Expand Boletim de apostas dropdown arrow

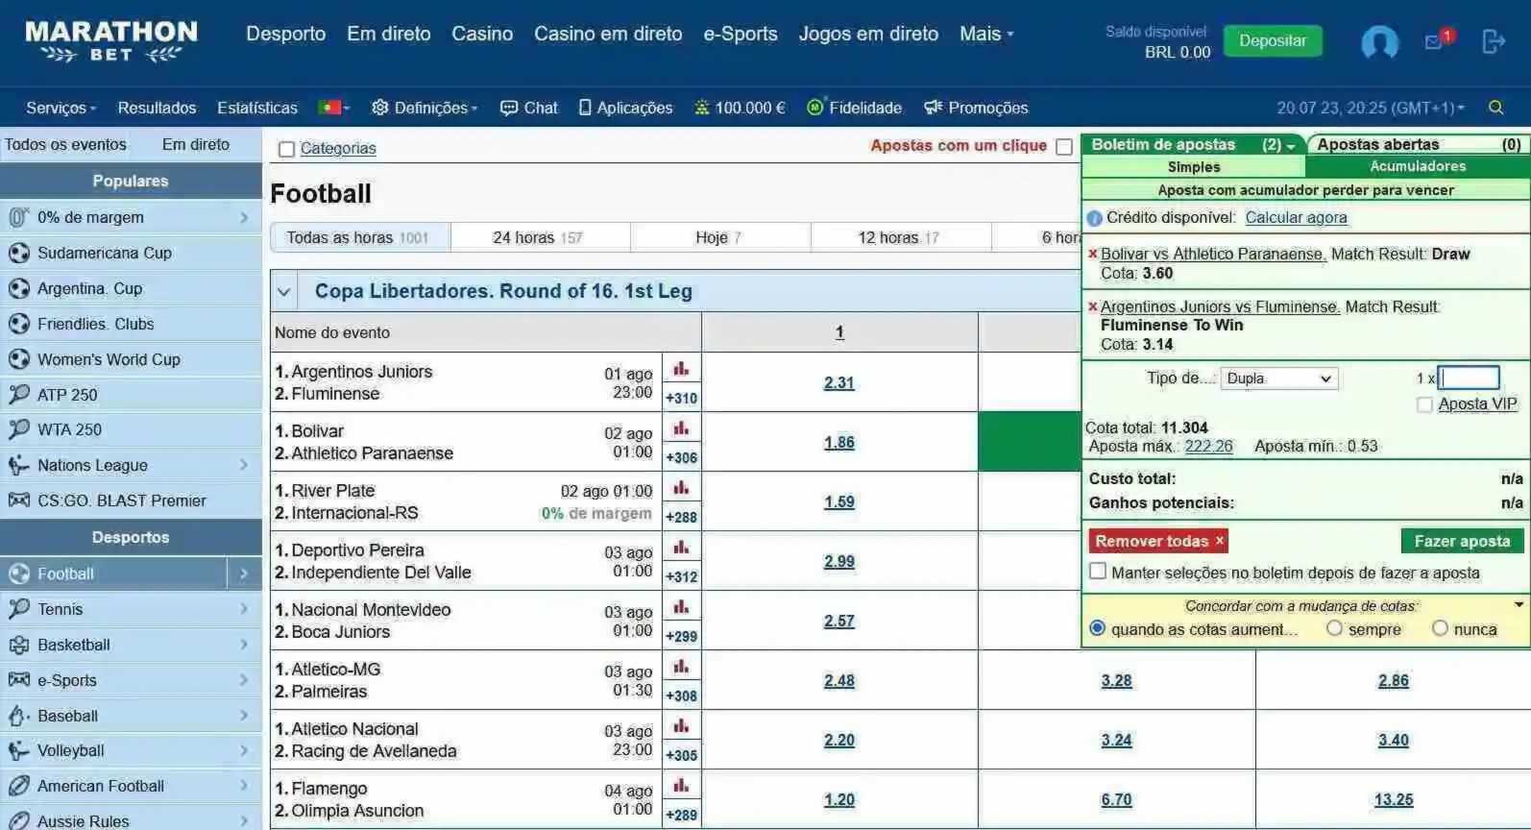coord(1291,146)
